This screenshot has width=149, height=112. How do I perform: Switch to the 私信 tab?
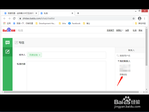tap(57, 13)
